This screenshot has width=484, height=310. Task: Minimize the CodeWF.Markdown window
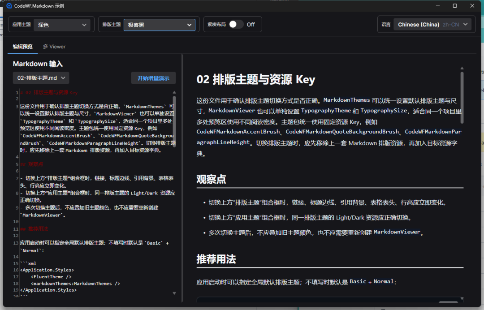438,6
